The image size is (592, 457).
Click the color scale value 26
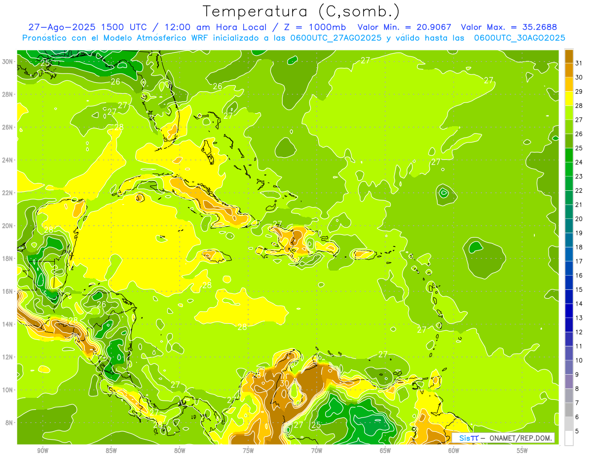click(579, 134)
